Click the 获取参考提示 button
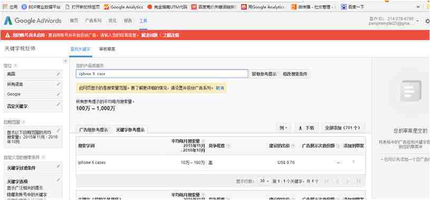430x200 pixels. 264,74
